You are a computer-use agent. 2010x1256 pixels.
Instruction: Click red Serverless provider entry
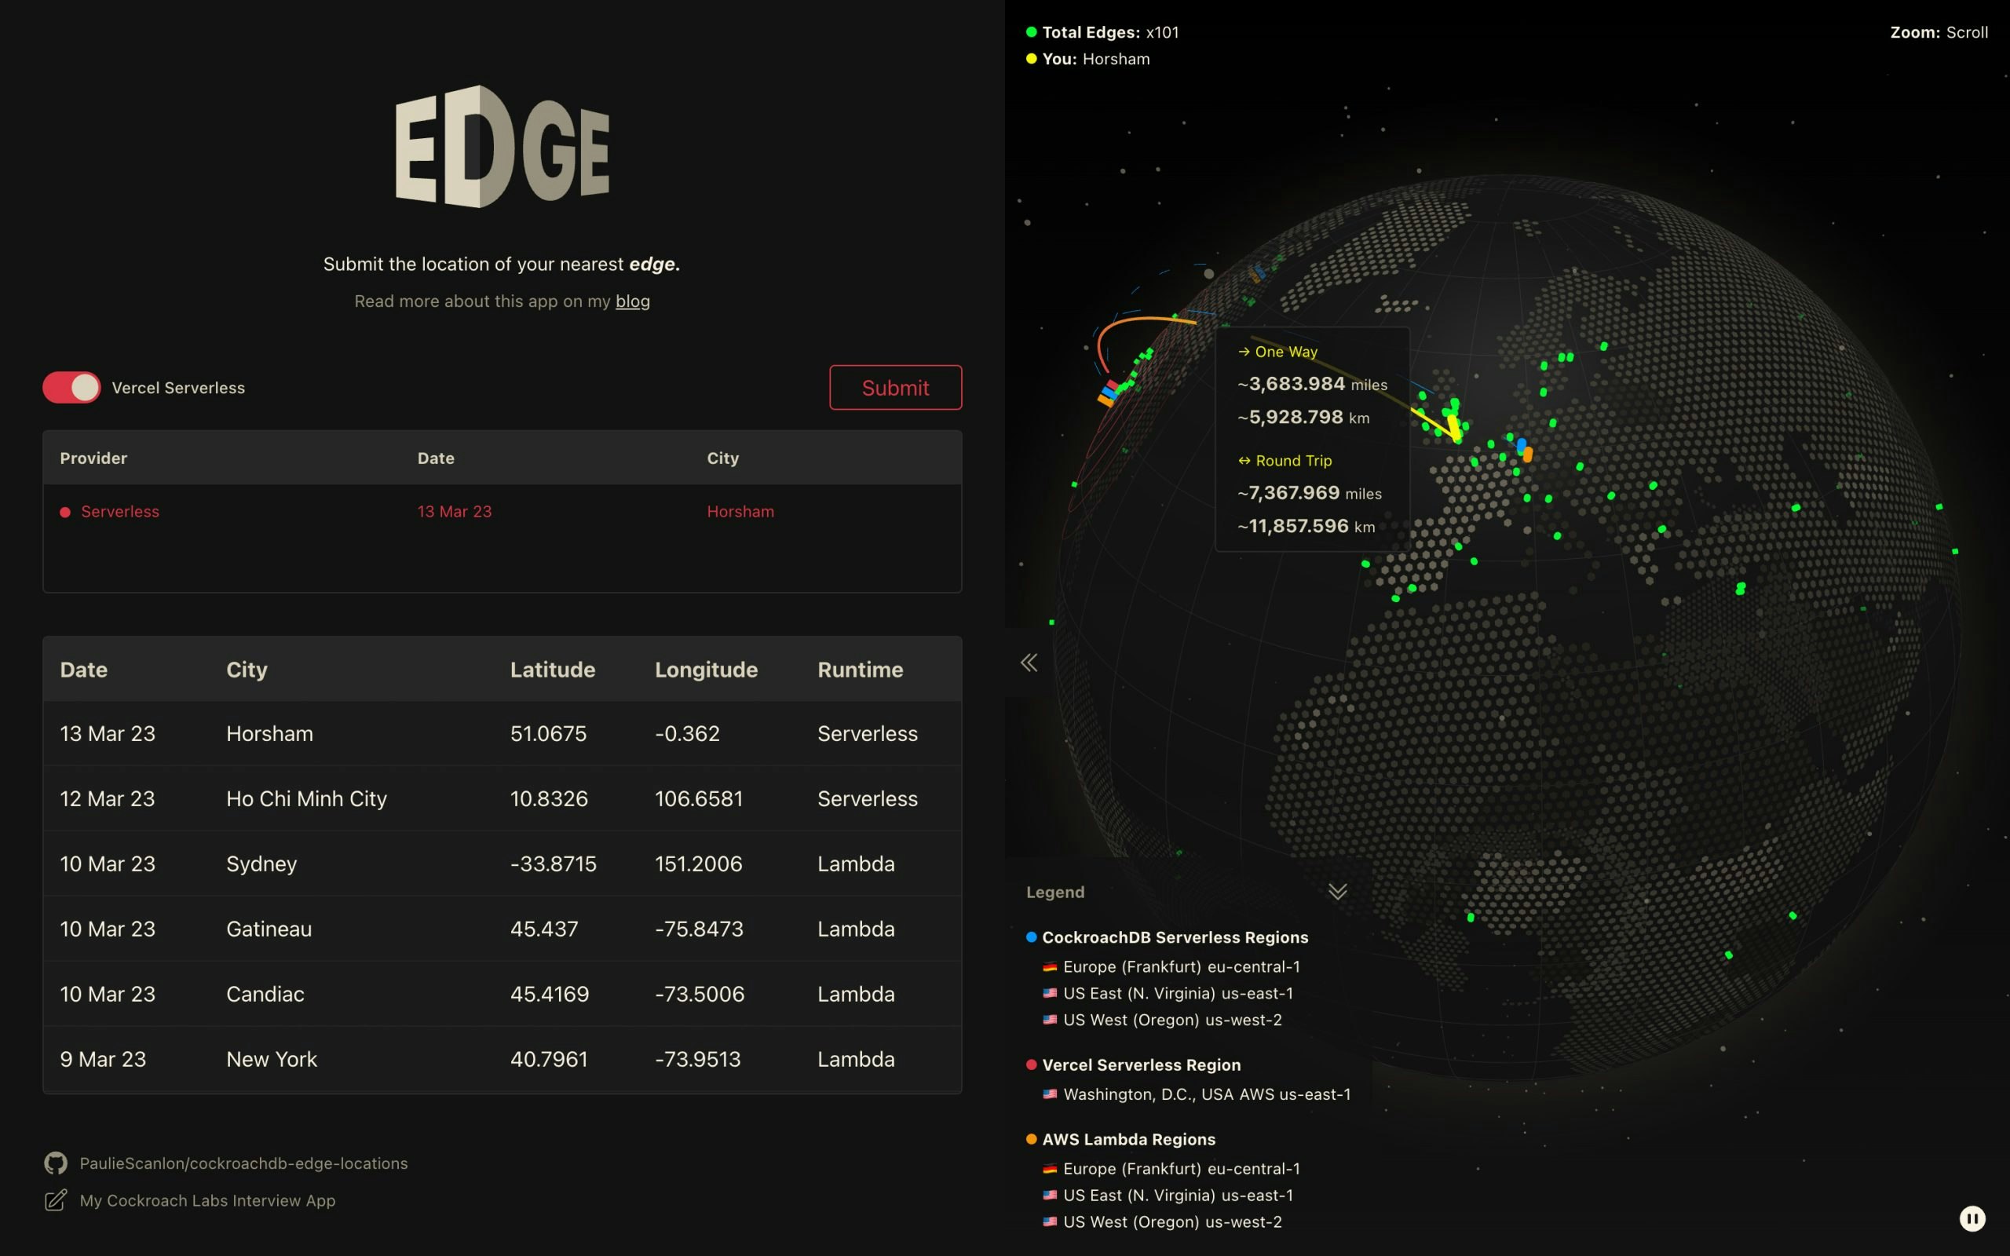119,512
